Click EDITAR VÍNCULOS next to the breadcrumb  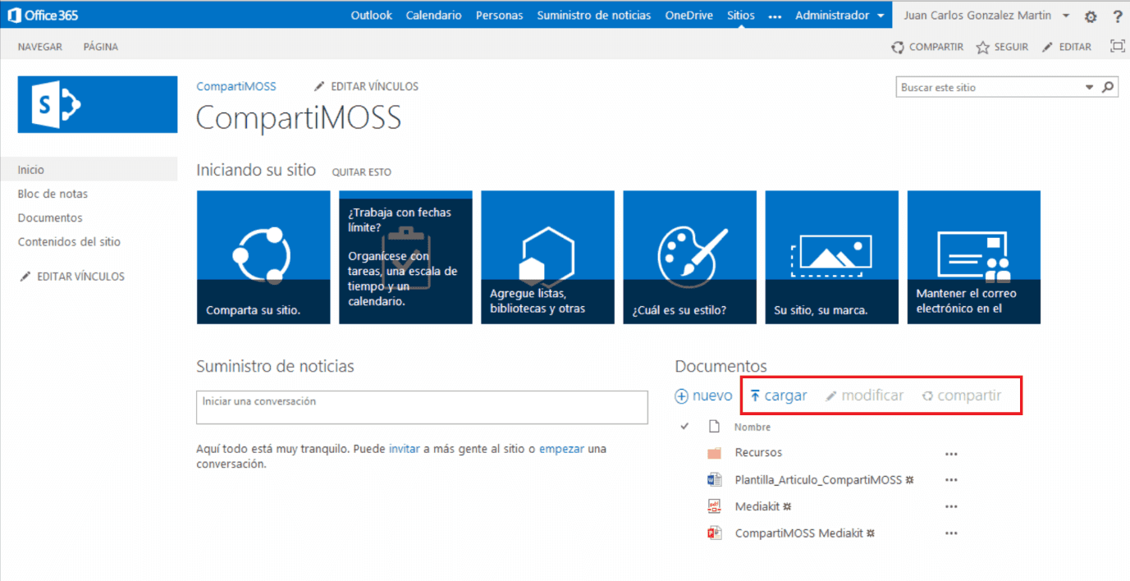(366, 86)
